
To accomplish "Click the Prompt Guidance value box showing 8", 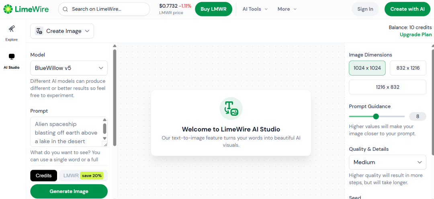I will point(418,117).
